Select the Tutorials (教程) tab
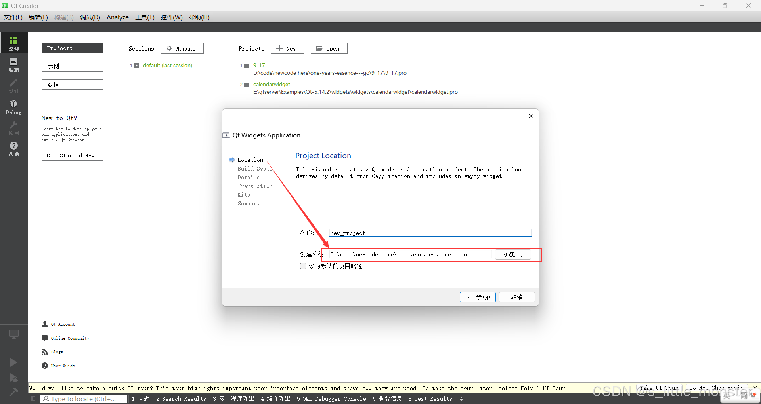Viewport: 761px width, 404px height. point(72,84)
